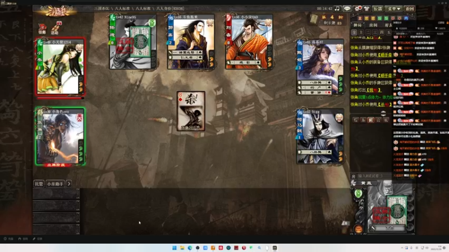The image size is (449, 252).
Task: Click the 三国杀 game logo
Action: pyautogui.click(x=57, y=12)
